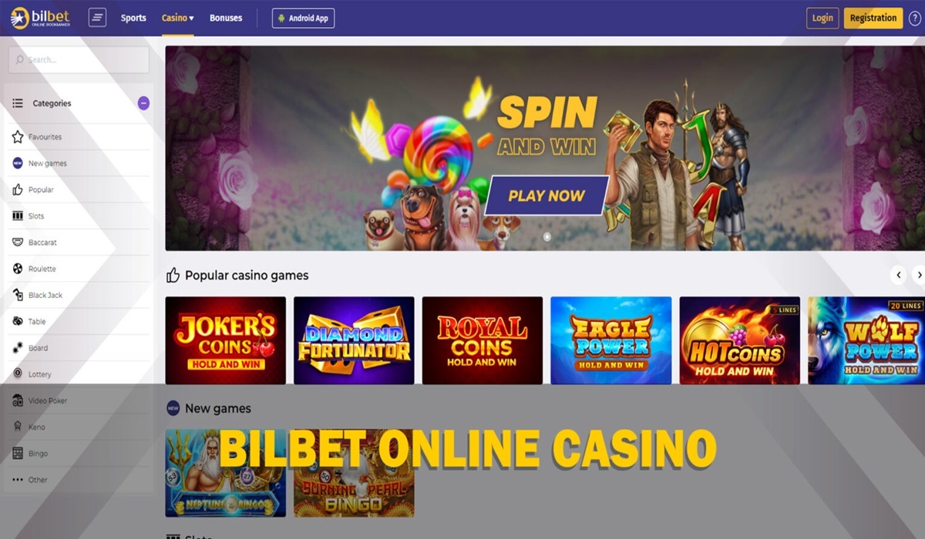Click the Bilbet logo icon
The image size is (925, 539).
click(19, 17)
